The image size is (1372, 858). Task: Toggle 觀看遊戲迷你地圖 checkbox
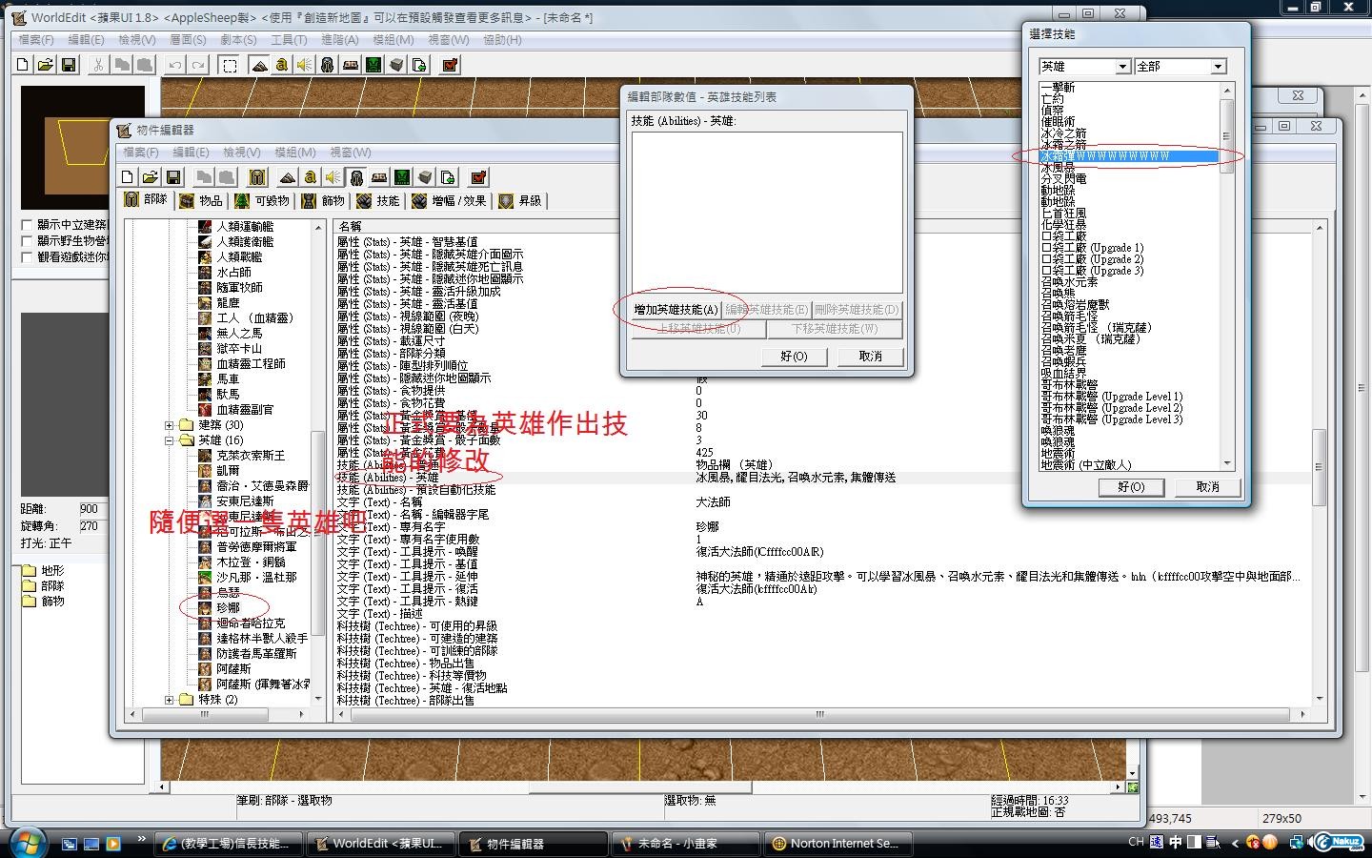point(27,257)
